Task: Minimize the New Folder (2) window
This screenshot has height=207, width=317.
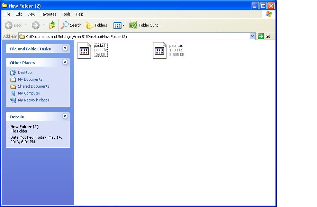Action: pos(255,6)
